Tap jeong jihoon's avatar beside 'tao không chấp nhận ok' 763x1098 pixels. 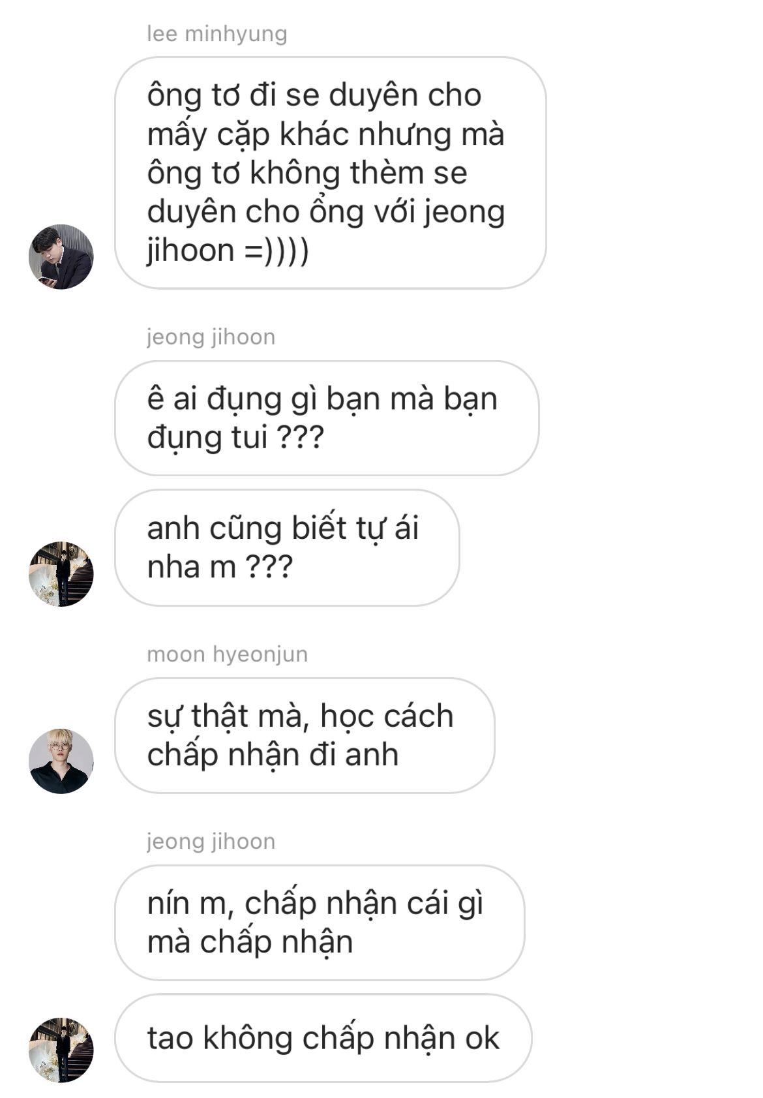click(x=61, y=1050)
